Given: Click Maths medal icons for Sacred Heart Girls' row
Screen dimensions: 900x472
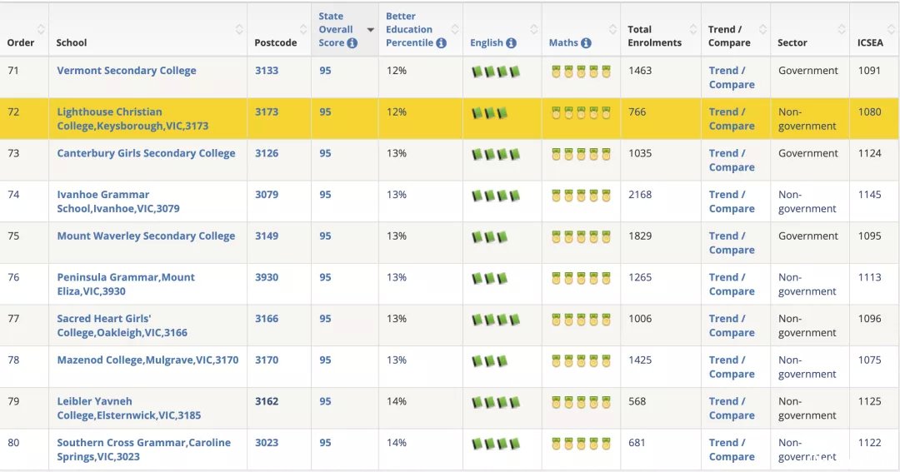Looking at the screenshot, I should coord(581,320).
